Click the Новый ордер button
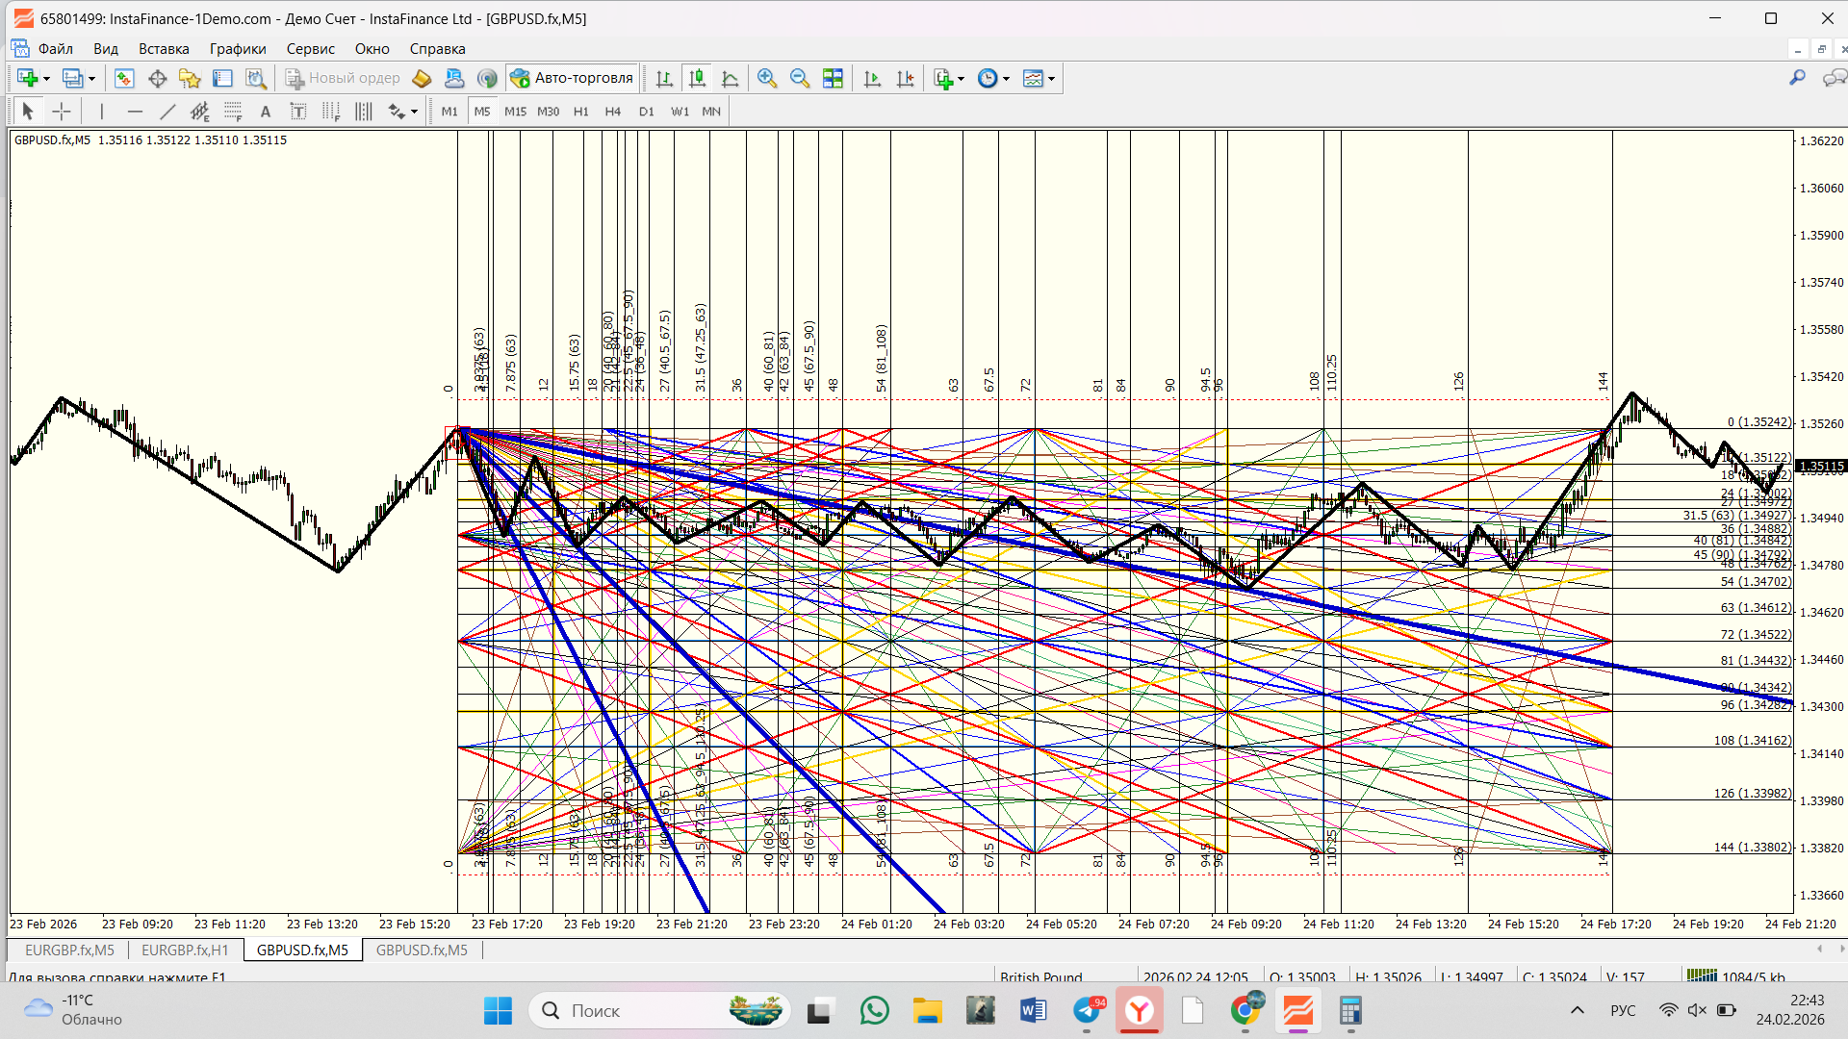 (343, 79)
